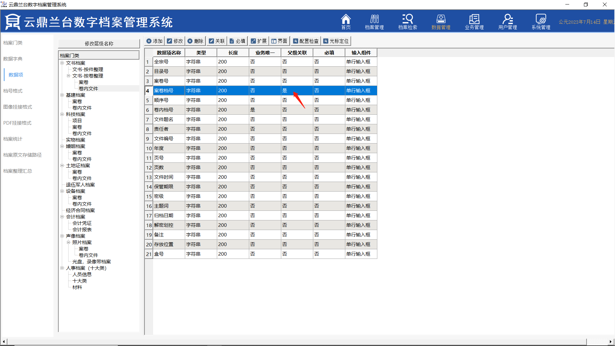The width and height of the screenshot is (615, 346).
Task: Collapse the 声像档案 tree node
Action: [x=62, y=236]
